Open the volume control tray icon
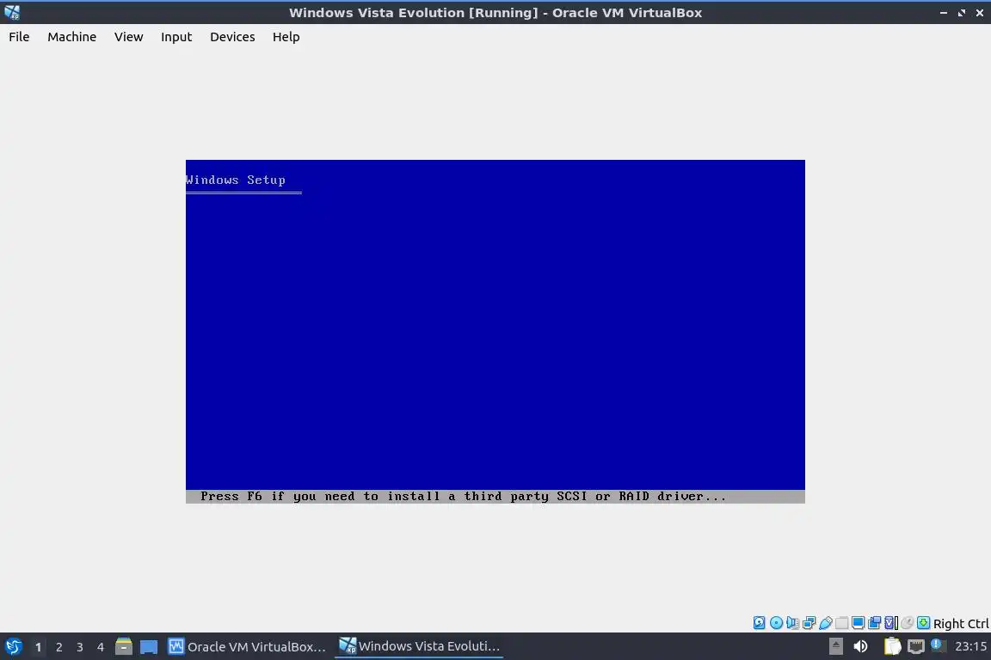 point(860,646)
